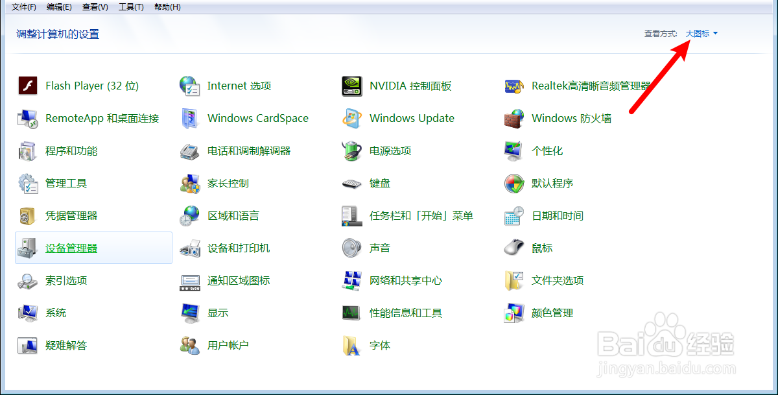Open the 文件(F) menu
The image size is (778, 395).
pos(24,7)
